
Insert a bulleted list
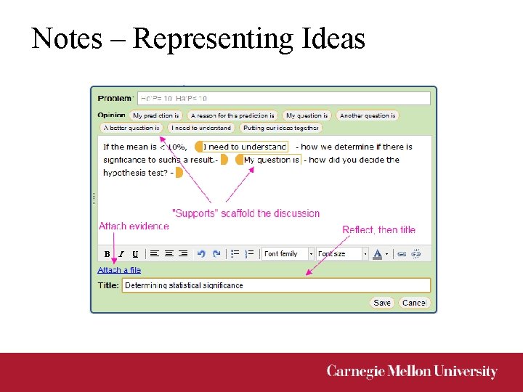pos(235,253)
